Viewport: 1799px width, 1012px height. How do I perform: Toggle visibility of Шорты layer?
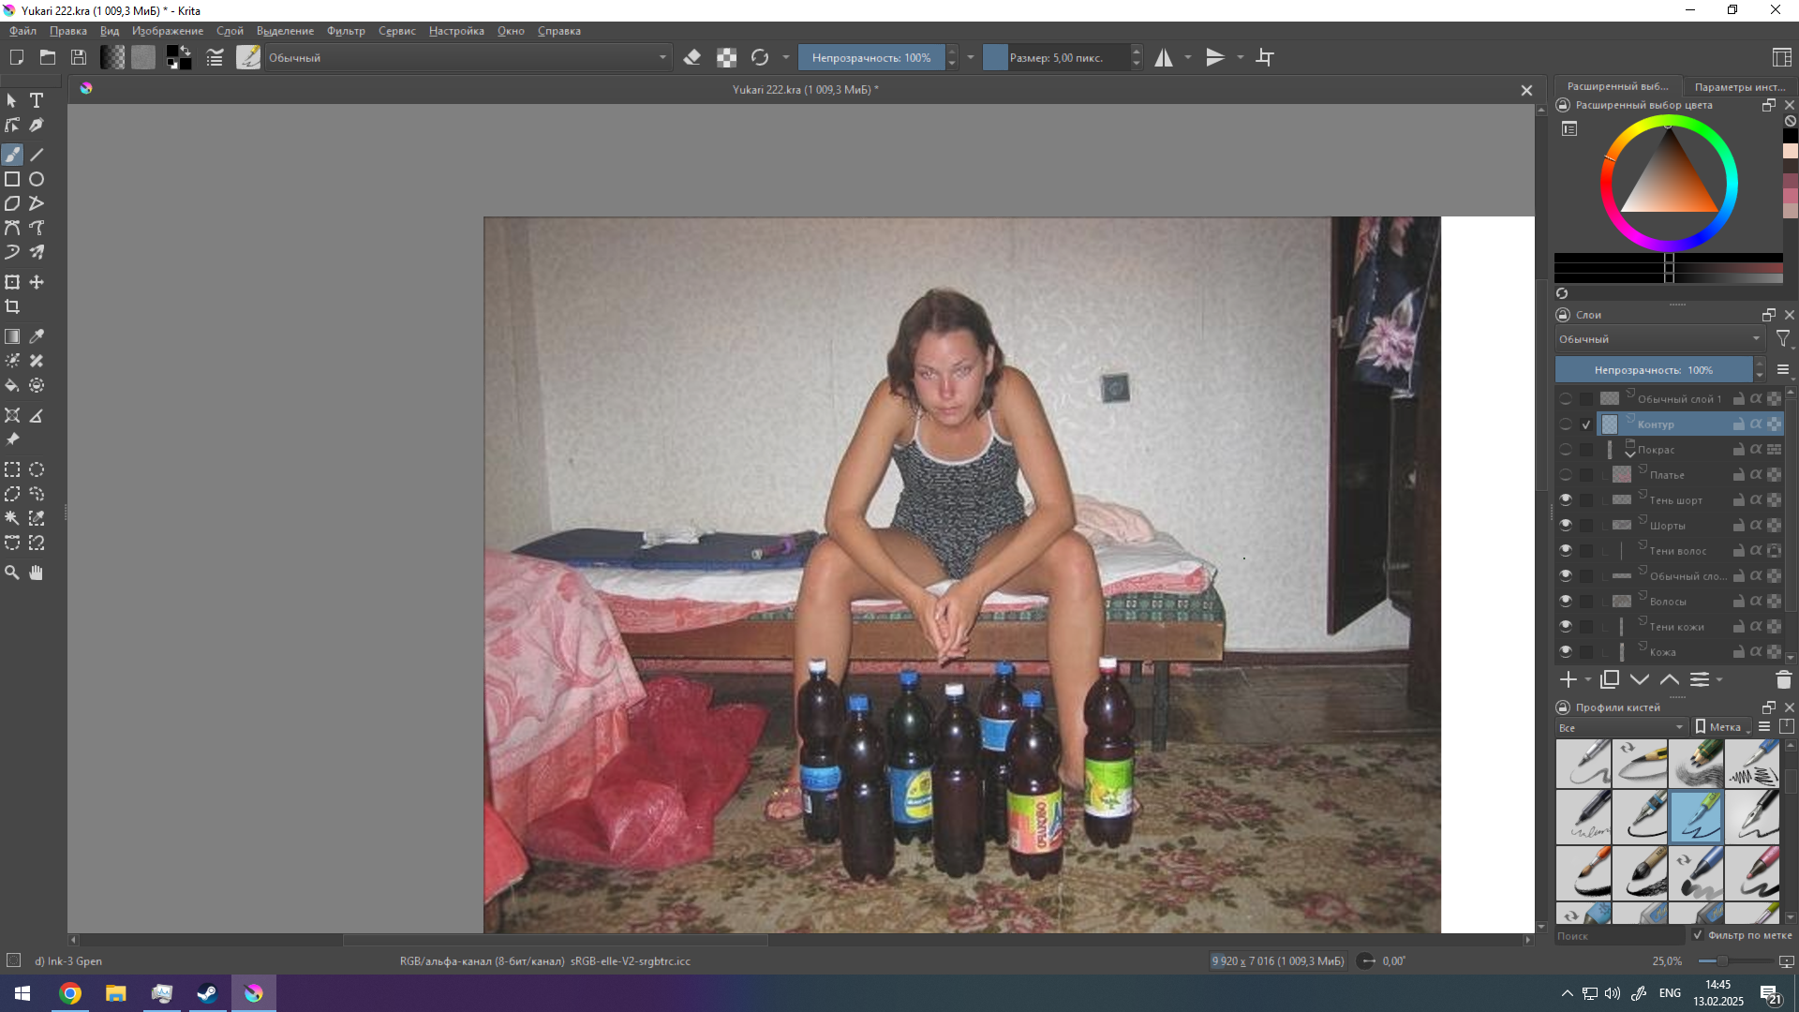(x=1566, y=525)
